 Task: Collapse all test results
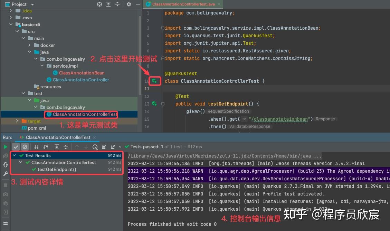pyautogui.click(x=66, y=147)
